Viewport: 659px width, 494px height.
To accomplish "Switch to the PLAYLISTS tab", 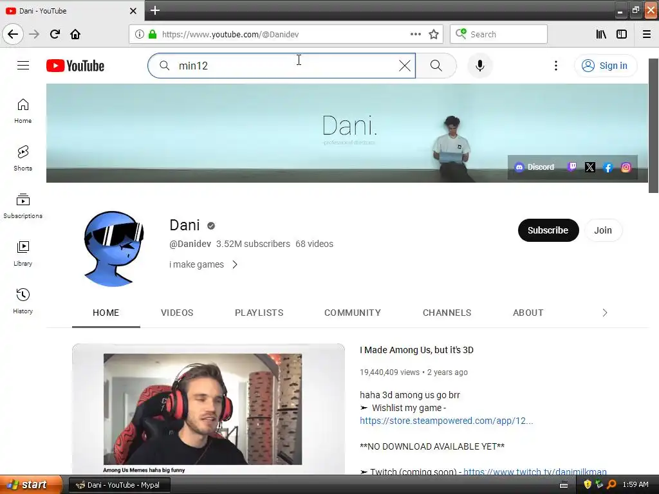I will click(x=259, y=313).
